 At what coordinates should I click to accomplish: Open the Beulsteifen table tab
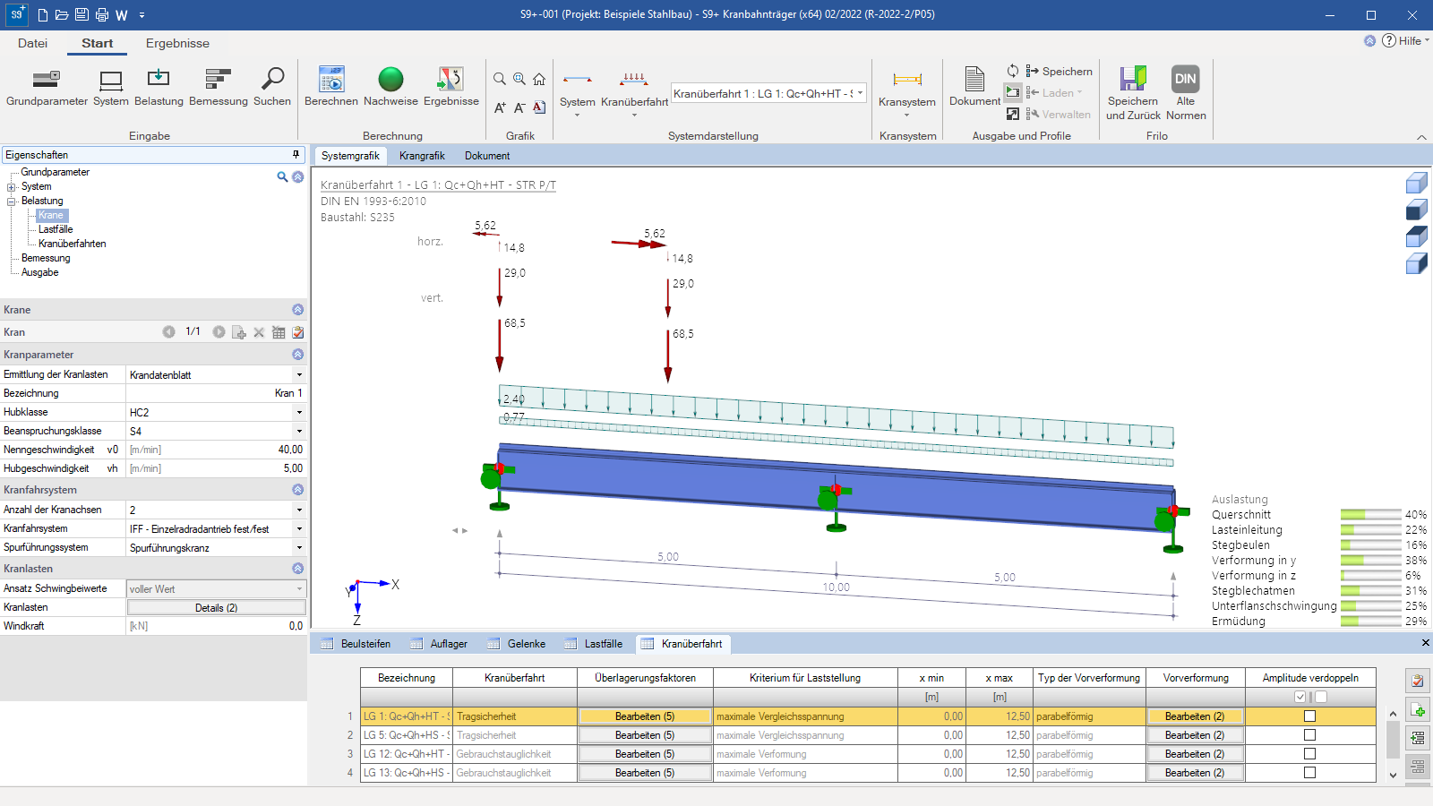pyautogui.click(x=356, y=644)
